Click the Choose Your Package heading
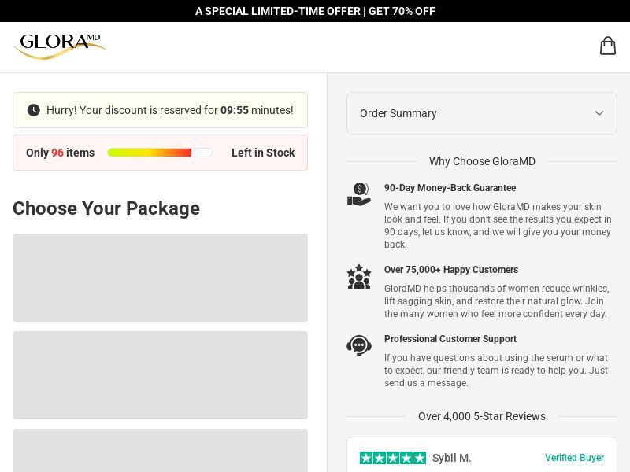This screenshot has height=472, width=630. [x=106, y=208]
